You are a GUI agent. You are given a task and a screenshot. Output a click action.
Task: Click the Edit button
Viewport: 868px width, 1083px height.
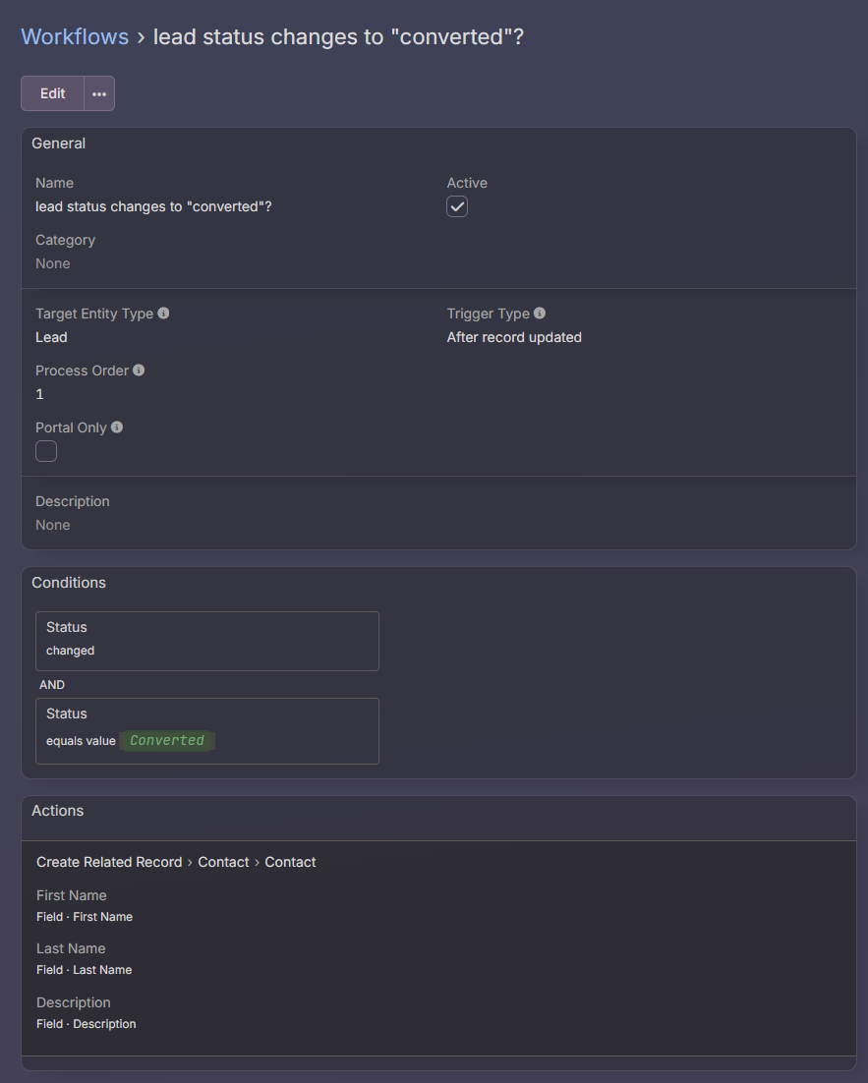tap(53, 93)
